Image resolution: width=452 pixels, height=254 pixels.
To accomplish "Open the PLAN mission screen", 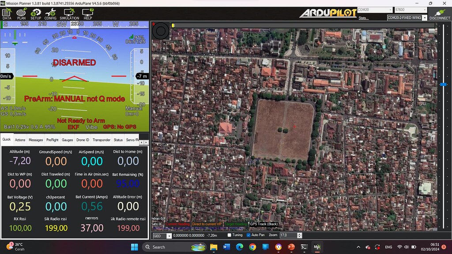I will point(20,14).
